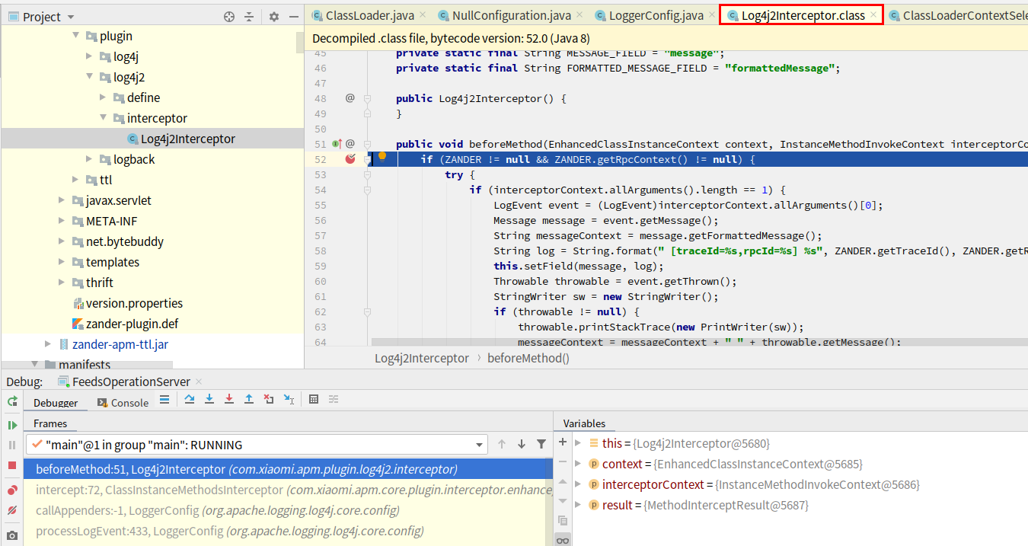Expand the define package node

(103, 97)
